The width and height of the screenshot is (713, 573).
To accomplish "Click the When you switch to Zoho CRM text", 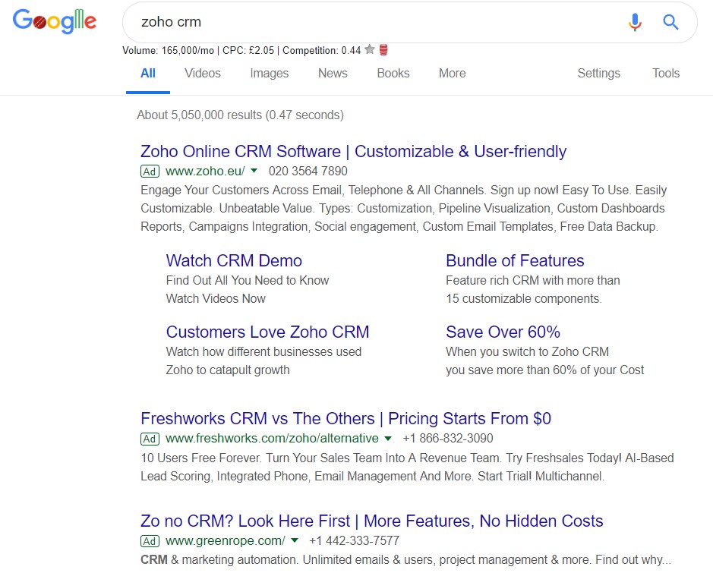I will [x=527, y=351].
